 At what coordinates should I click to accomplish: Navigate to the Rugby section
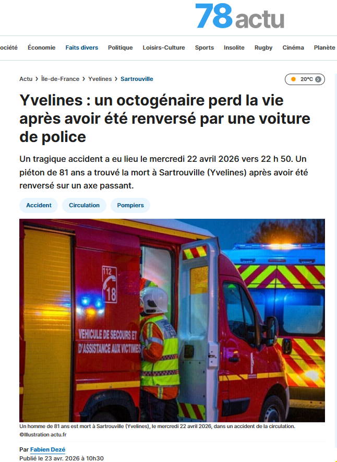pyautogui.click(x=263, y=48)
